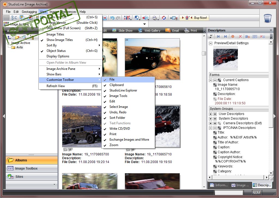Click the scissors Cut icon in toolbar
This screenshot has height=198, width=279.
coord(14,18)
